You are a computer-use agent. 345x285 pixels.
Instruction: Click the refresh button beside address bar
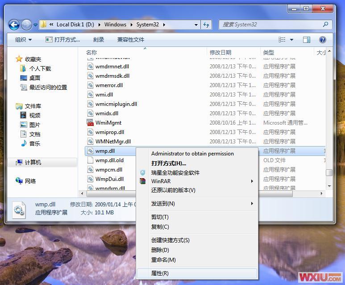[x=206, y=25]
